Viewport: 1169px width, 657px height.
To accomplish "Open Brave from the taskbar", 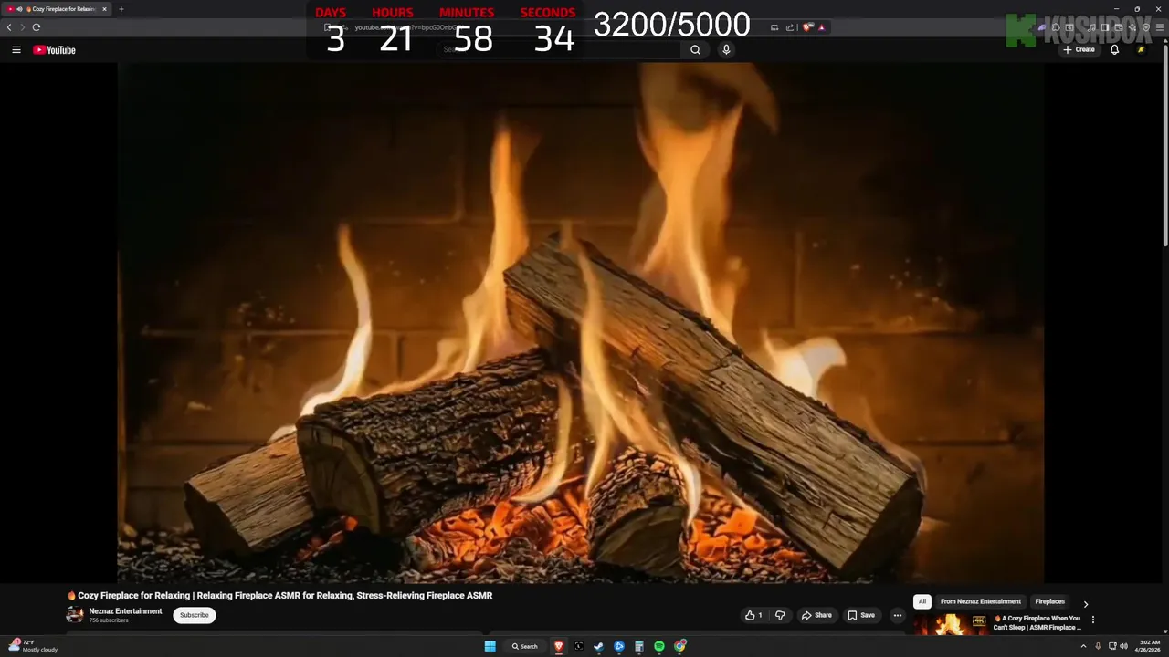I will tap(559, 646).
